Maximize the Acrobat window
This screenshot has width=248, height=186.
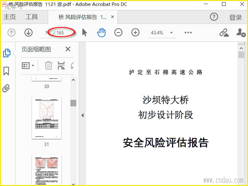224,4
